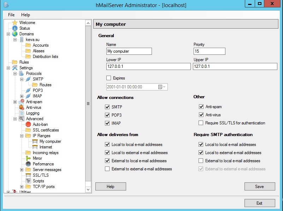Click the red Auto-ban icon
Image resolution: width=283 pixels, height=211 pixels.
coord(28,124)
